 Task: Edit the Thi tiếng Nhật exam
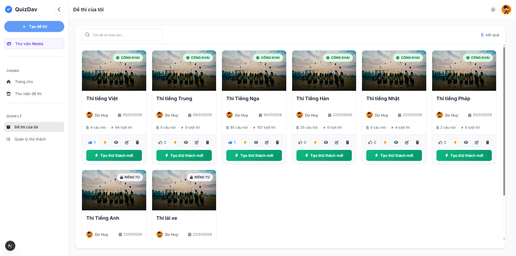click(407, 142)
